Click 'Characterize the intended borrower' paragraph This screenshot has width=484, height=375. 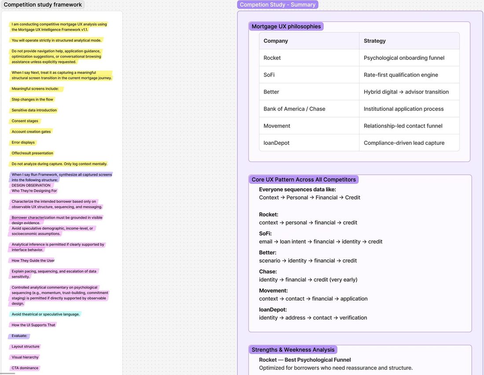pyautogui.click(x=57, y=204)
